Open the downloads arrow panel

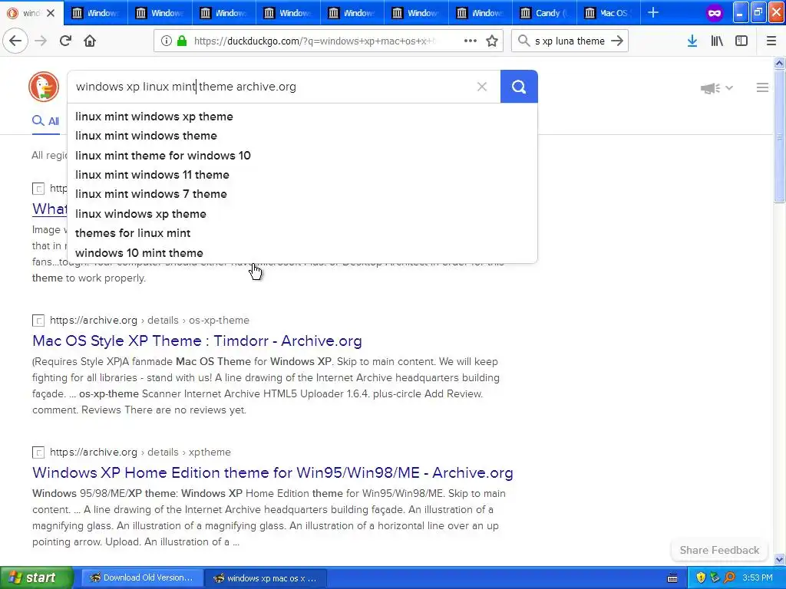click(692, 41)
